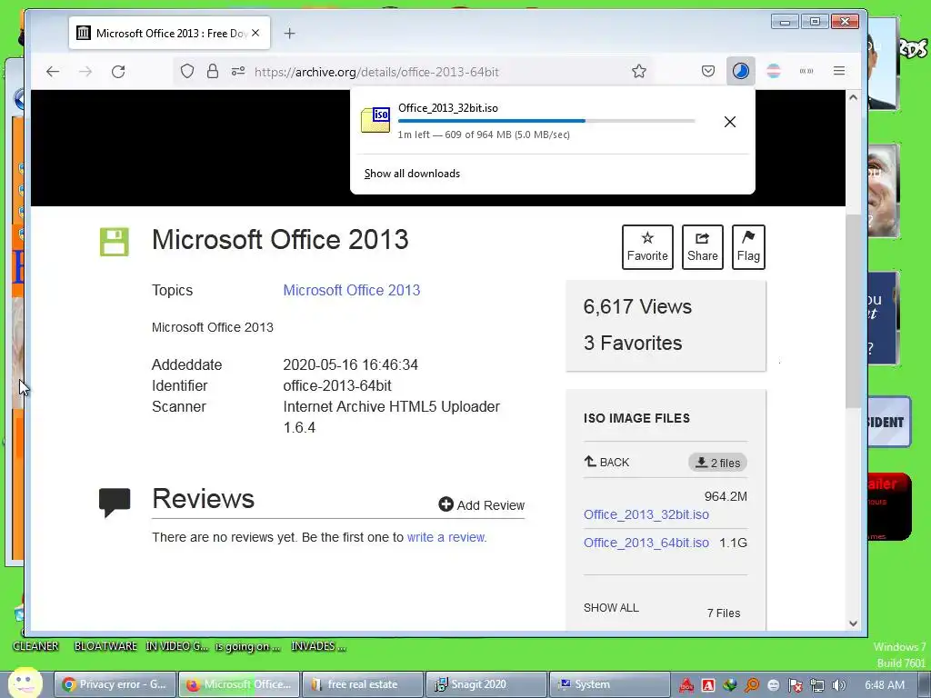This screenshot has height=698, width=931.
Task: Open the striped flag extension icon
Action: (x=774, y=72)
